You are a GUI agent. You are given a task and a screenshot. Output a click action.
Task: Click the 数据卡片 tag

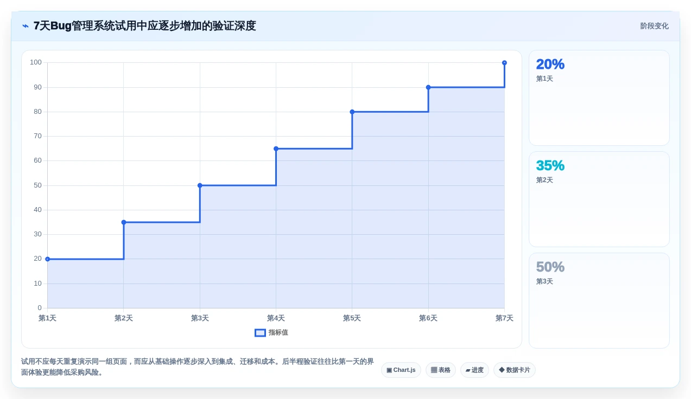click(515, 370)
